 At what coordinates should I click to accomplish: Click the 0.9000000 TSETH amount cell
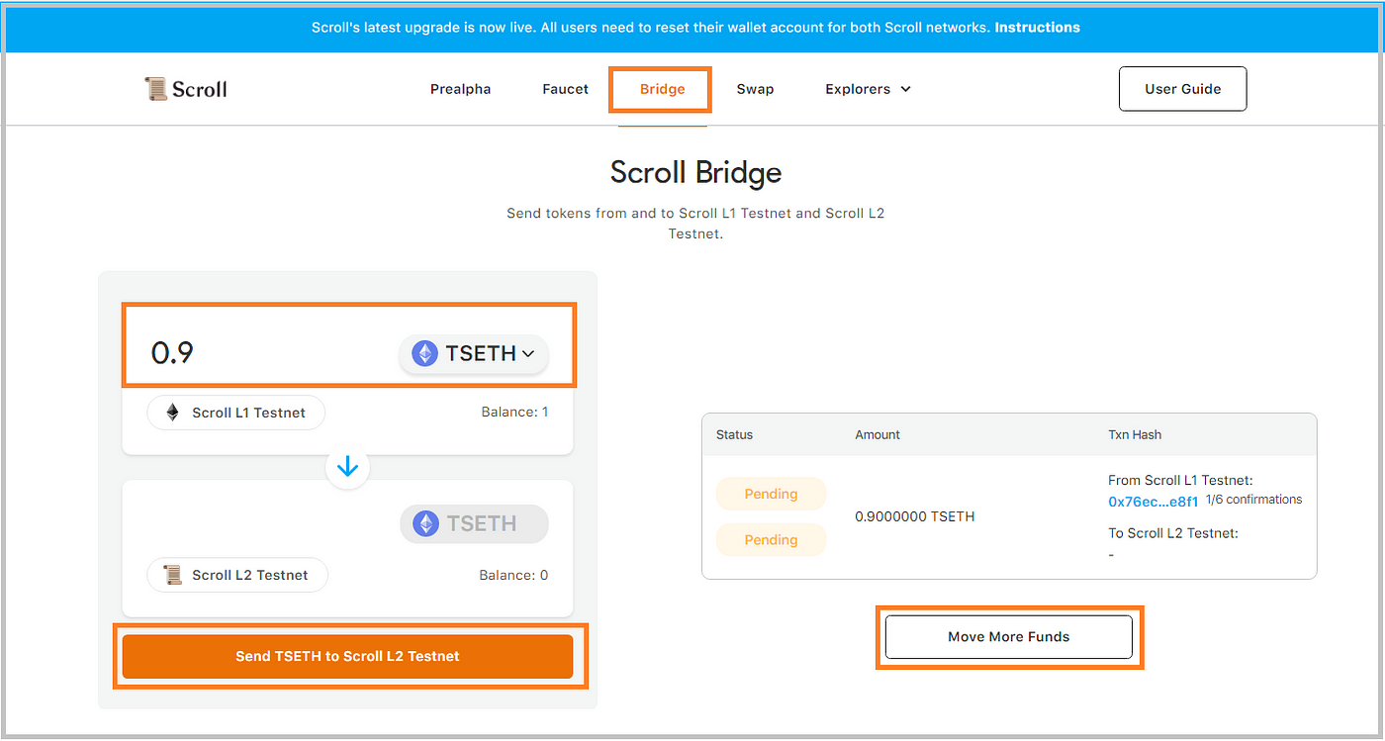(914, 516)
